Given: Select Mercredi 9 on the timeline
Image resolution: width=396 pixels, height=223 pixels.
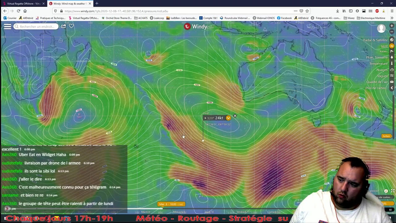Looking at the screenshot, I should [179, 212].
